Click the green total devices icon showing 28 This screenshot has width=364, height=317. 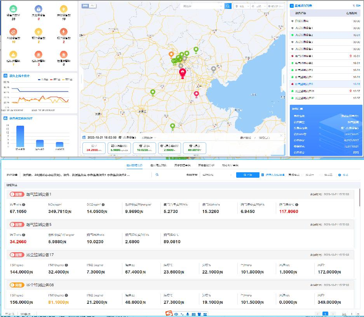coord(13,9)
